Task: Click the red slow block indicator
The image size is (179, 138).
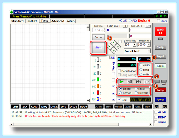Action: tap(98, 92)
